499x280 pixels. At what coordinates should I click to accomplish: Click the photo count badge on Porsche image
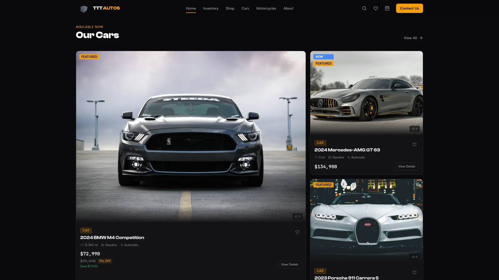(x=415, y=257)
